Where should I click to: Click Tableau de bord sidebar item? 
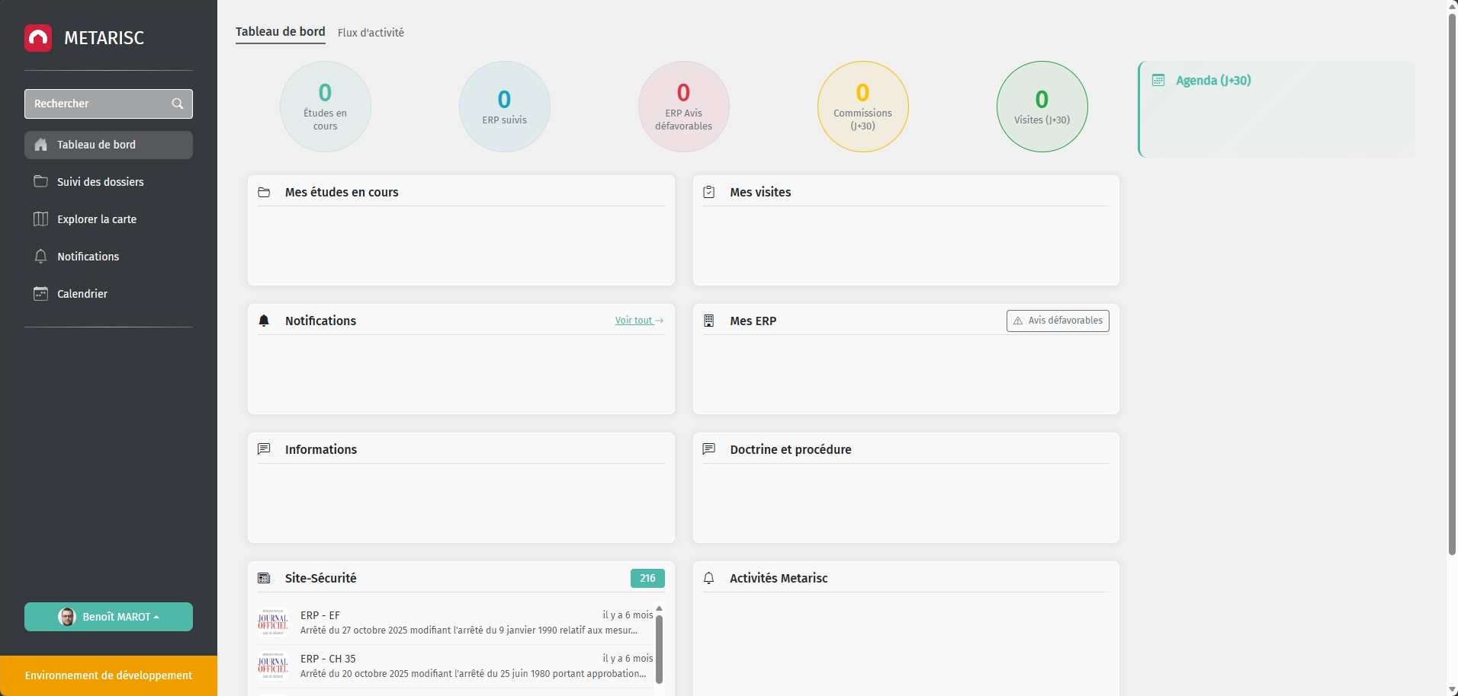tap(108, 145)
